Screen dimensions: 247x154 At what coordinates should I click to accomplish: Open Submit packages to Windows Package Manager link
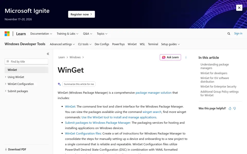(x=98, y=123)
